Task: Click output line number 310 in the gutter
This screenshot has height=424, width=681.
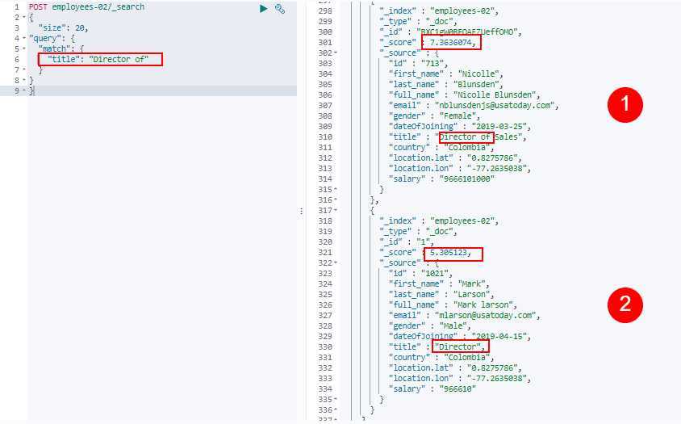Action: point(325,137)
